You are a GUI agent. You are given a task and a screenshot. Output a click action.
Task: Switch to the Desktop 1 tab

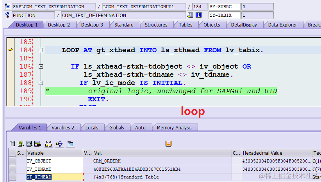(x=27, y=25)
